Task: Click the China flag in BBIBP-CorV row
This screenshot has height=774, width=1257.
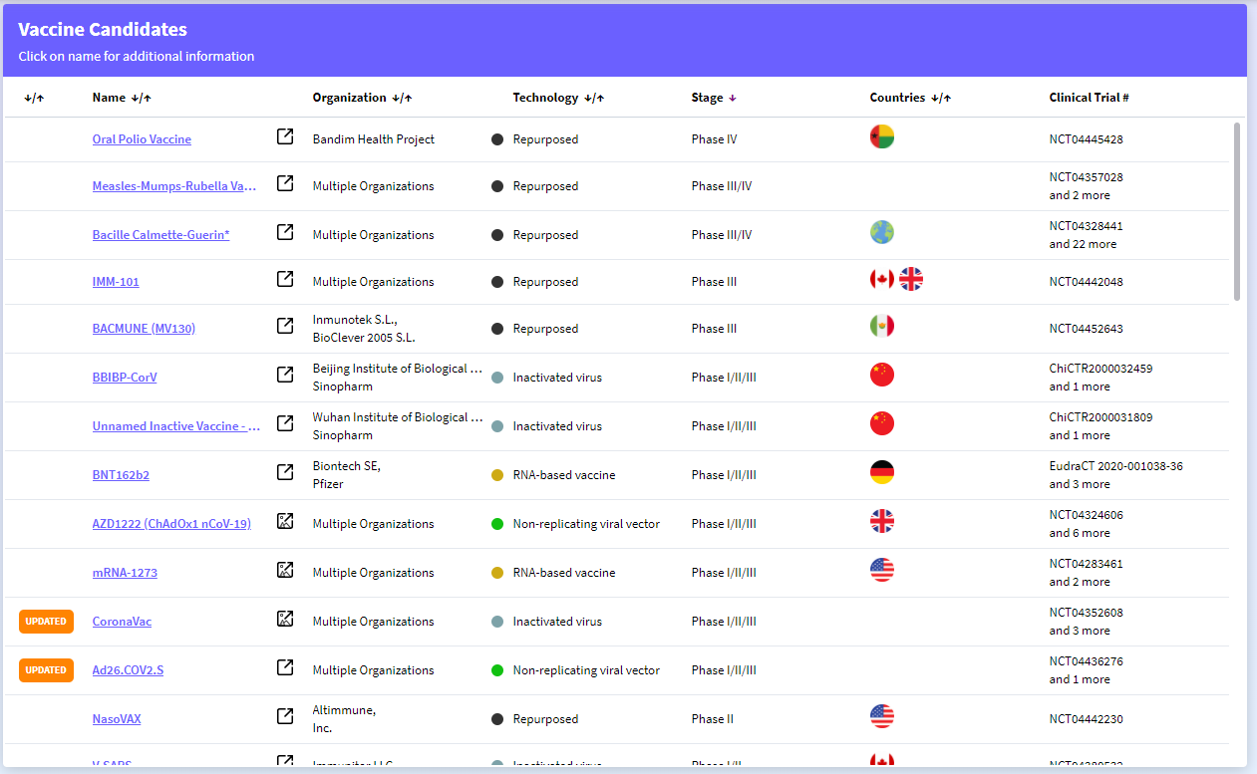Action: tap(882, 375)
